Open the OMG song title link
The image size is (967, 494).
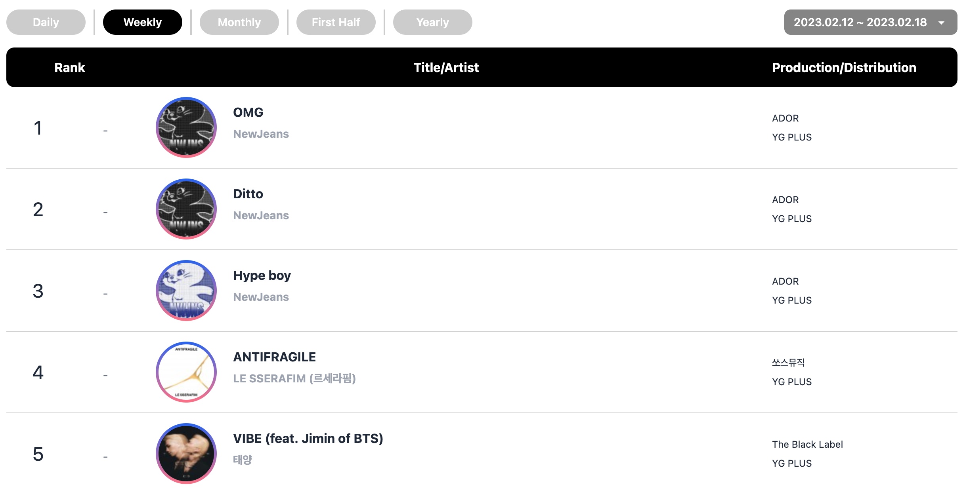pyautogui.click(x=248, y=112)
